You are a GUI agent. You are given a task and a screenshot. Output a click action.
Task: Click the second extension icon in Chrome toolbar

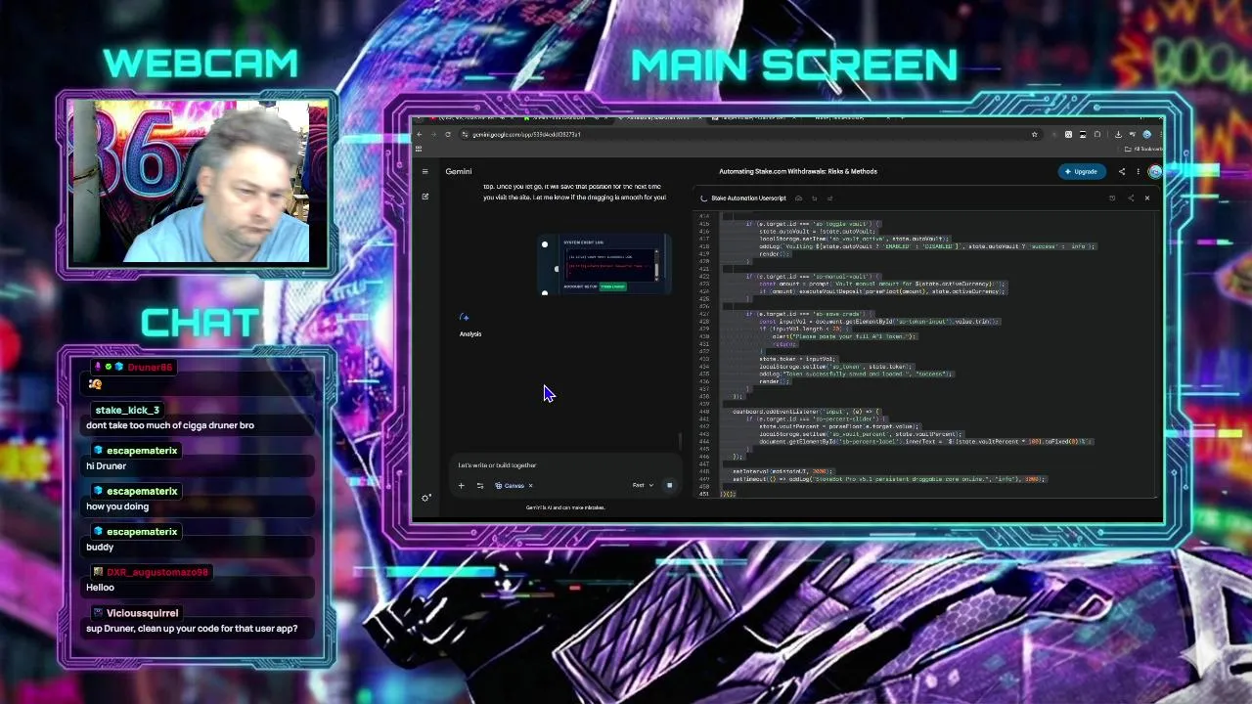(1083, 134)
